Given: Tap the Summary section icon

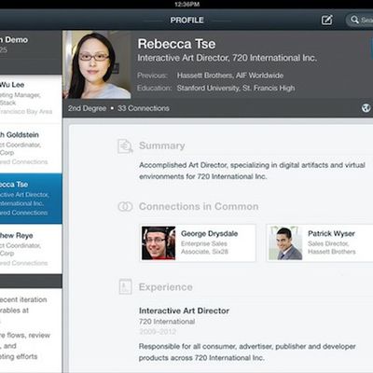Looking at the screenshot, I should [125, 146].
